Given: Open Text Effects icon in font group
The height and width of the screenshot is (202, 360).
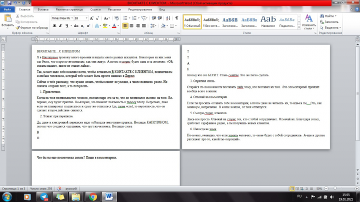Looking at the screenshot, I should click(97, 25).
